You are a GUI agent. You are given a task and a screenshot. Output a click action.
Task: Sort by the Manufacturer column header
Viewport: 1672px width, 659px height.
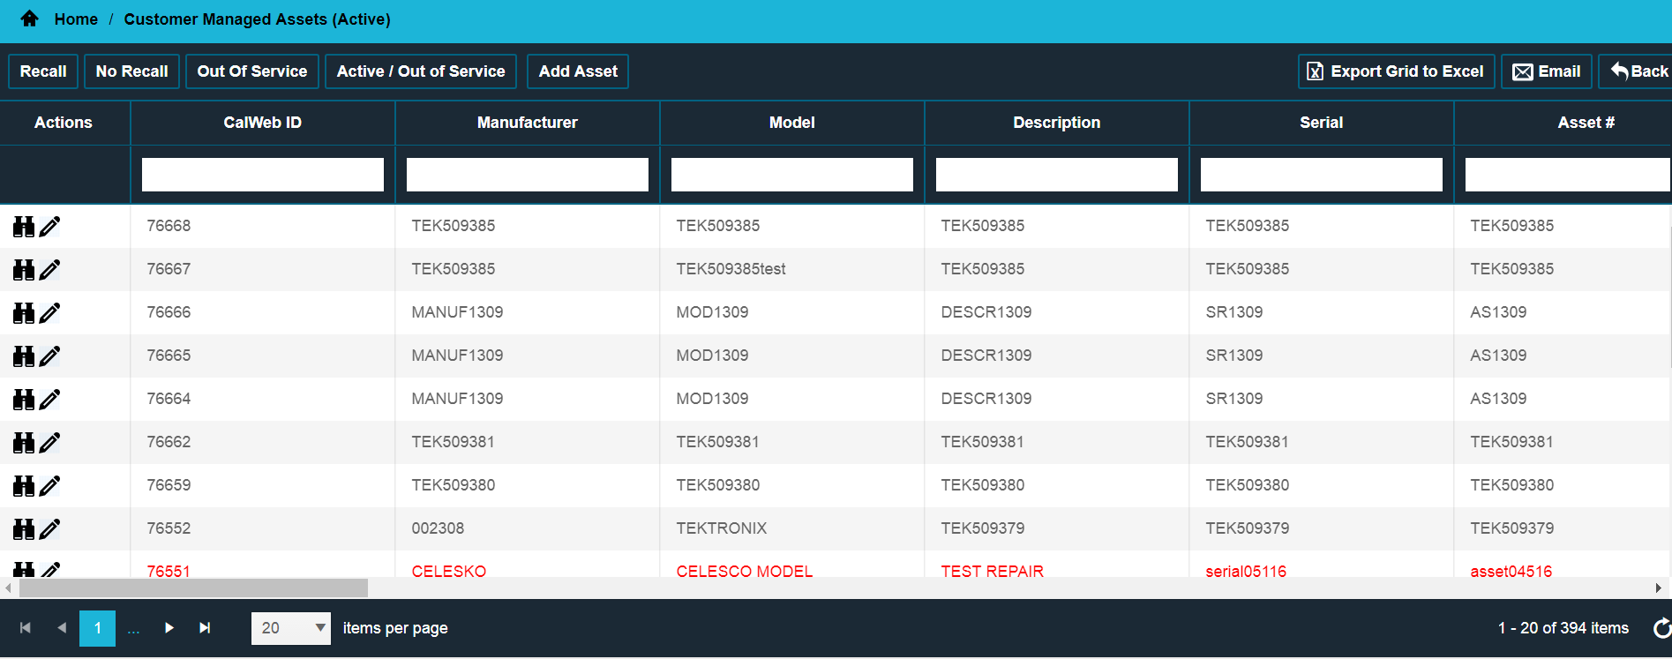pyautogui.click(x=527, y=123)
